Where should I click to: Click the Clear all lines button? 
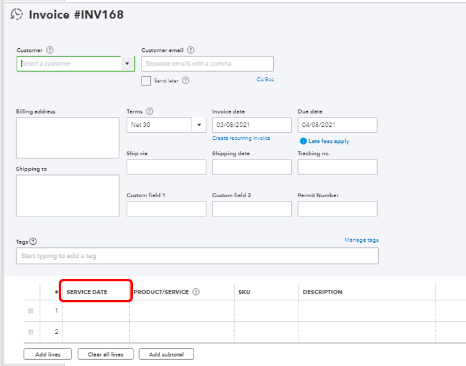tap(105, 354)
